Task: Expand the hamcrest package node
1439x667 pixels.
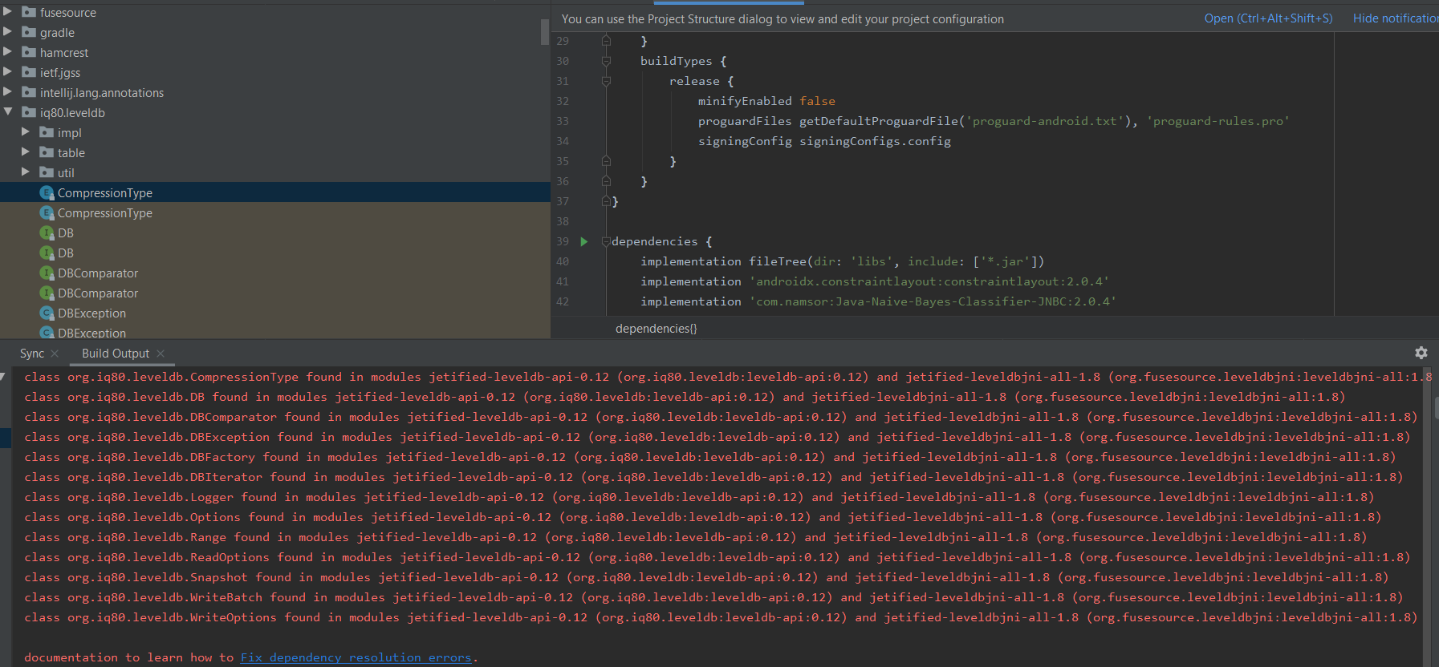Action: point(8,51)
